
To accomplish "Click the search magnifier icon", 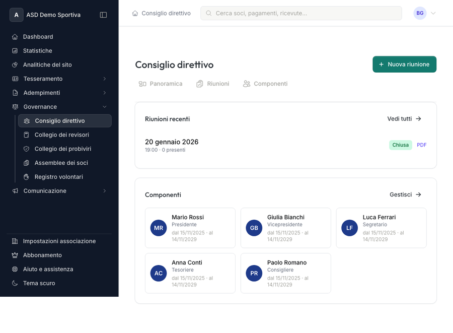I will [x=208, y=13].
